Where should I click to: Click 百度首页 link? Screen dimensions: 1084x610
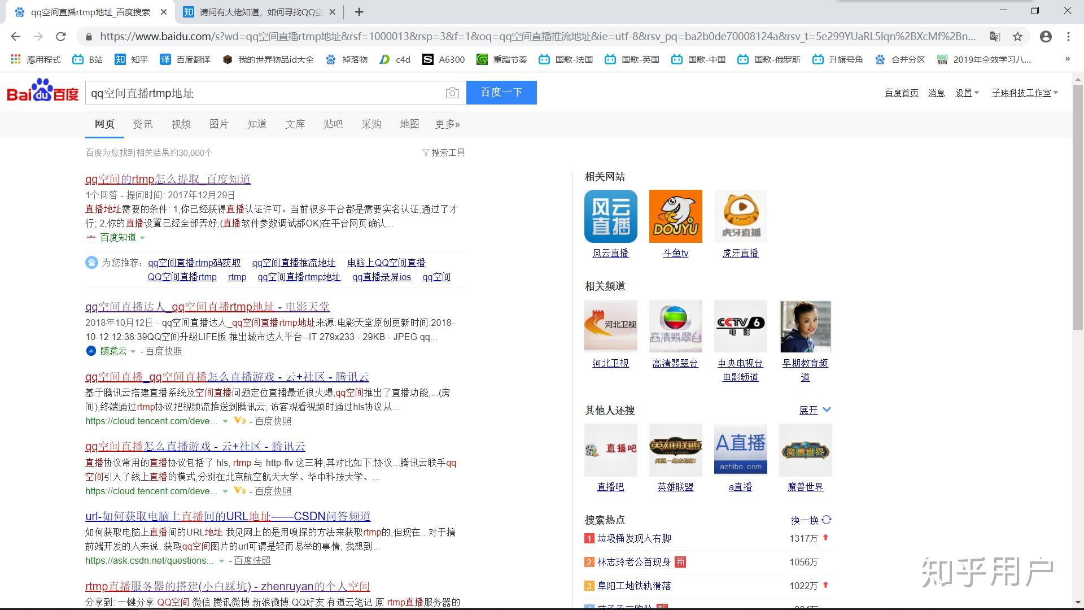click(x=901, y=93)
